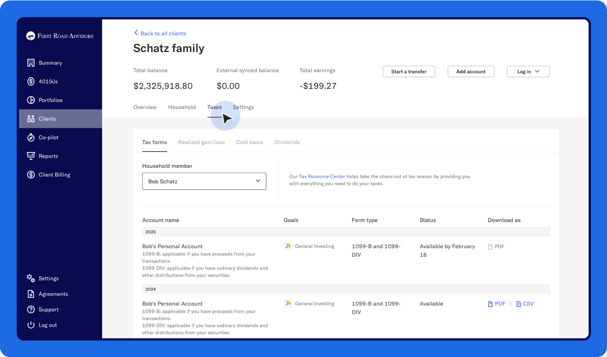Download 2024 form as PDF link
This screenshot has width=607, height=357.
click(500, 304)
